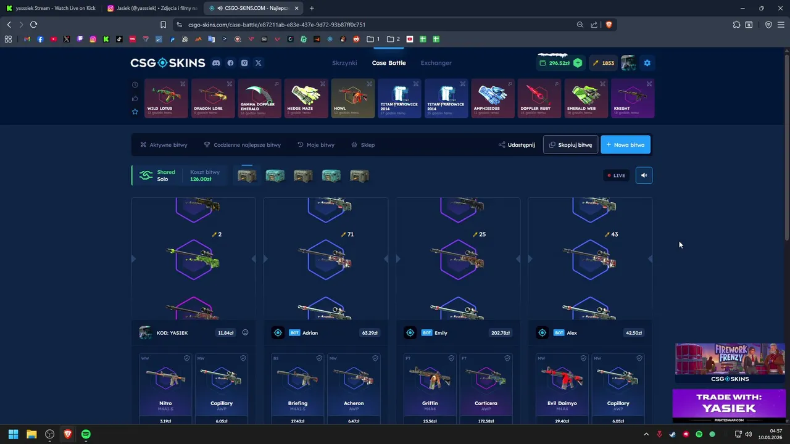Open the Doppler Ruby drop card
The image size is (790, 444).
[x=539, y=98]
